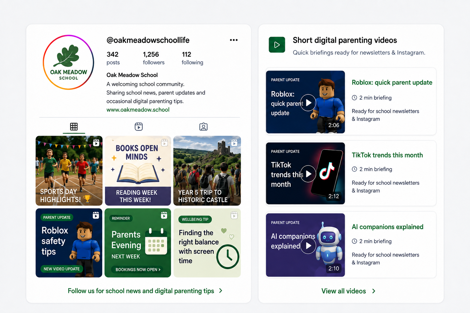Click the REMINDER tag on Parents Evening post
The image size is (470, 313).
[121, 219]
